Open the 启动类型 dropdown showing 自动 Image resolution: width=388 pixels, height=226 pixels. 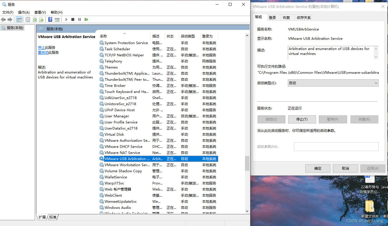click(x=333, y=83)
